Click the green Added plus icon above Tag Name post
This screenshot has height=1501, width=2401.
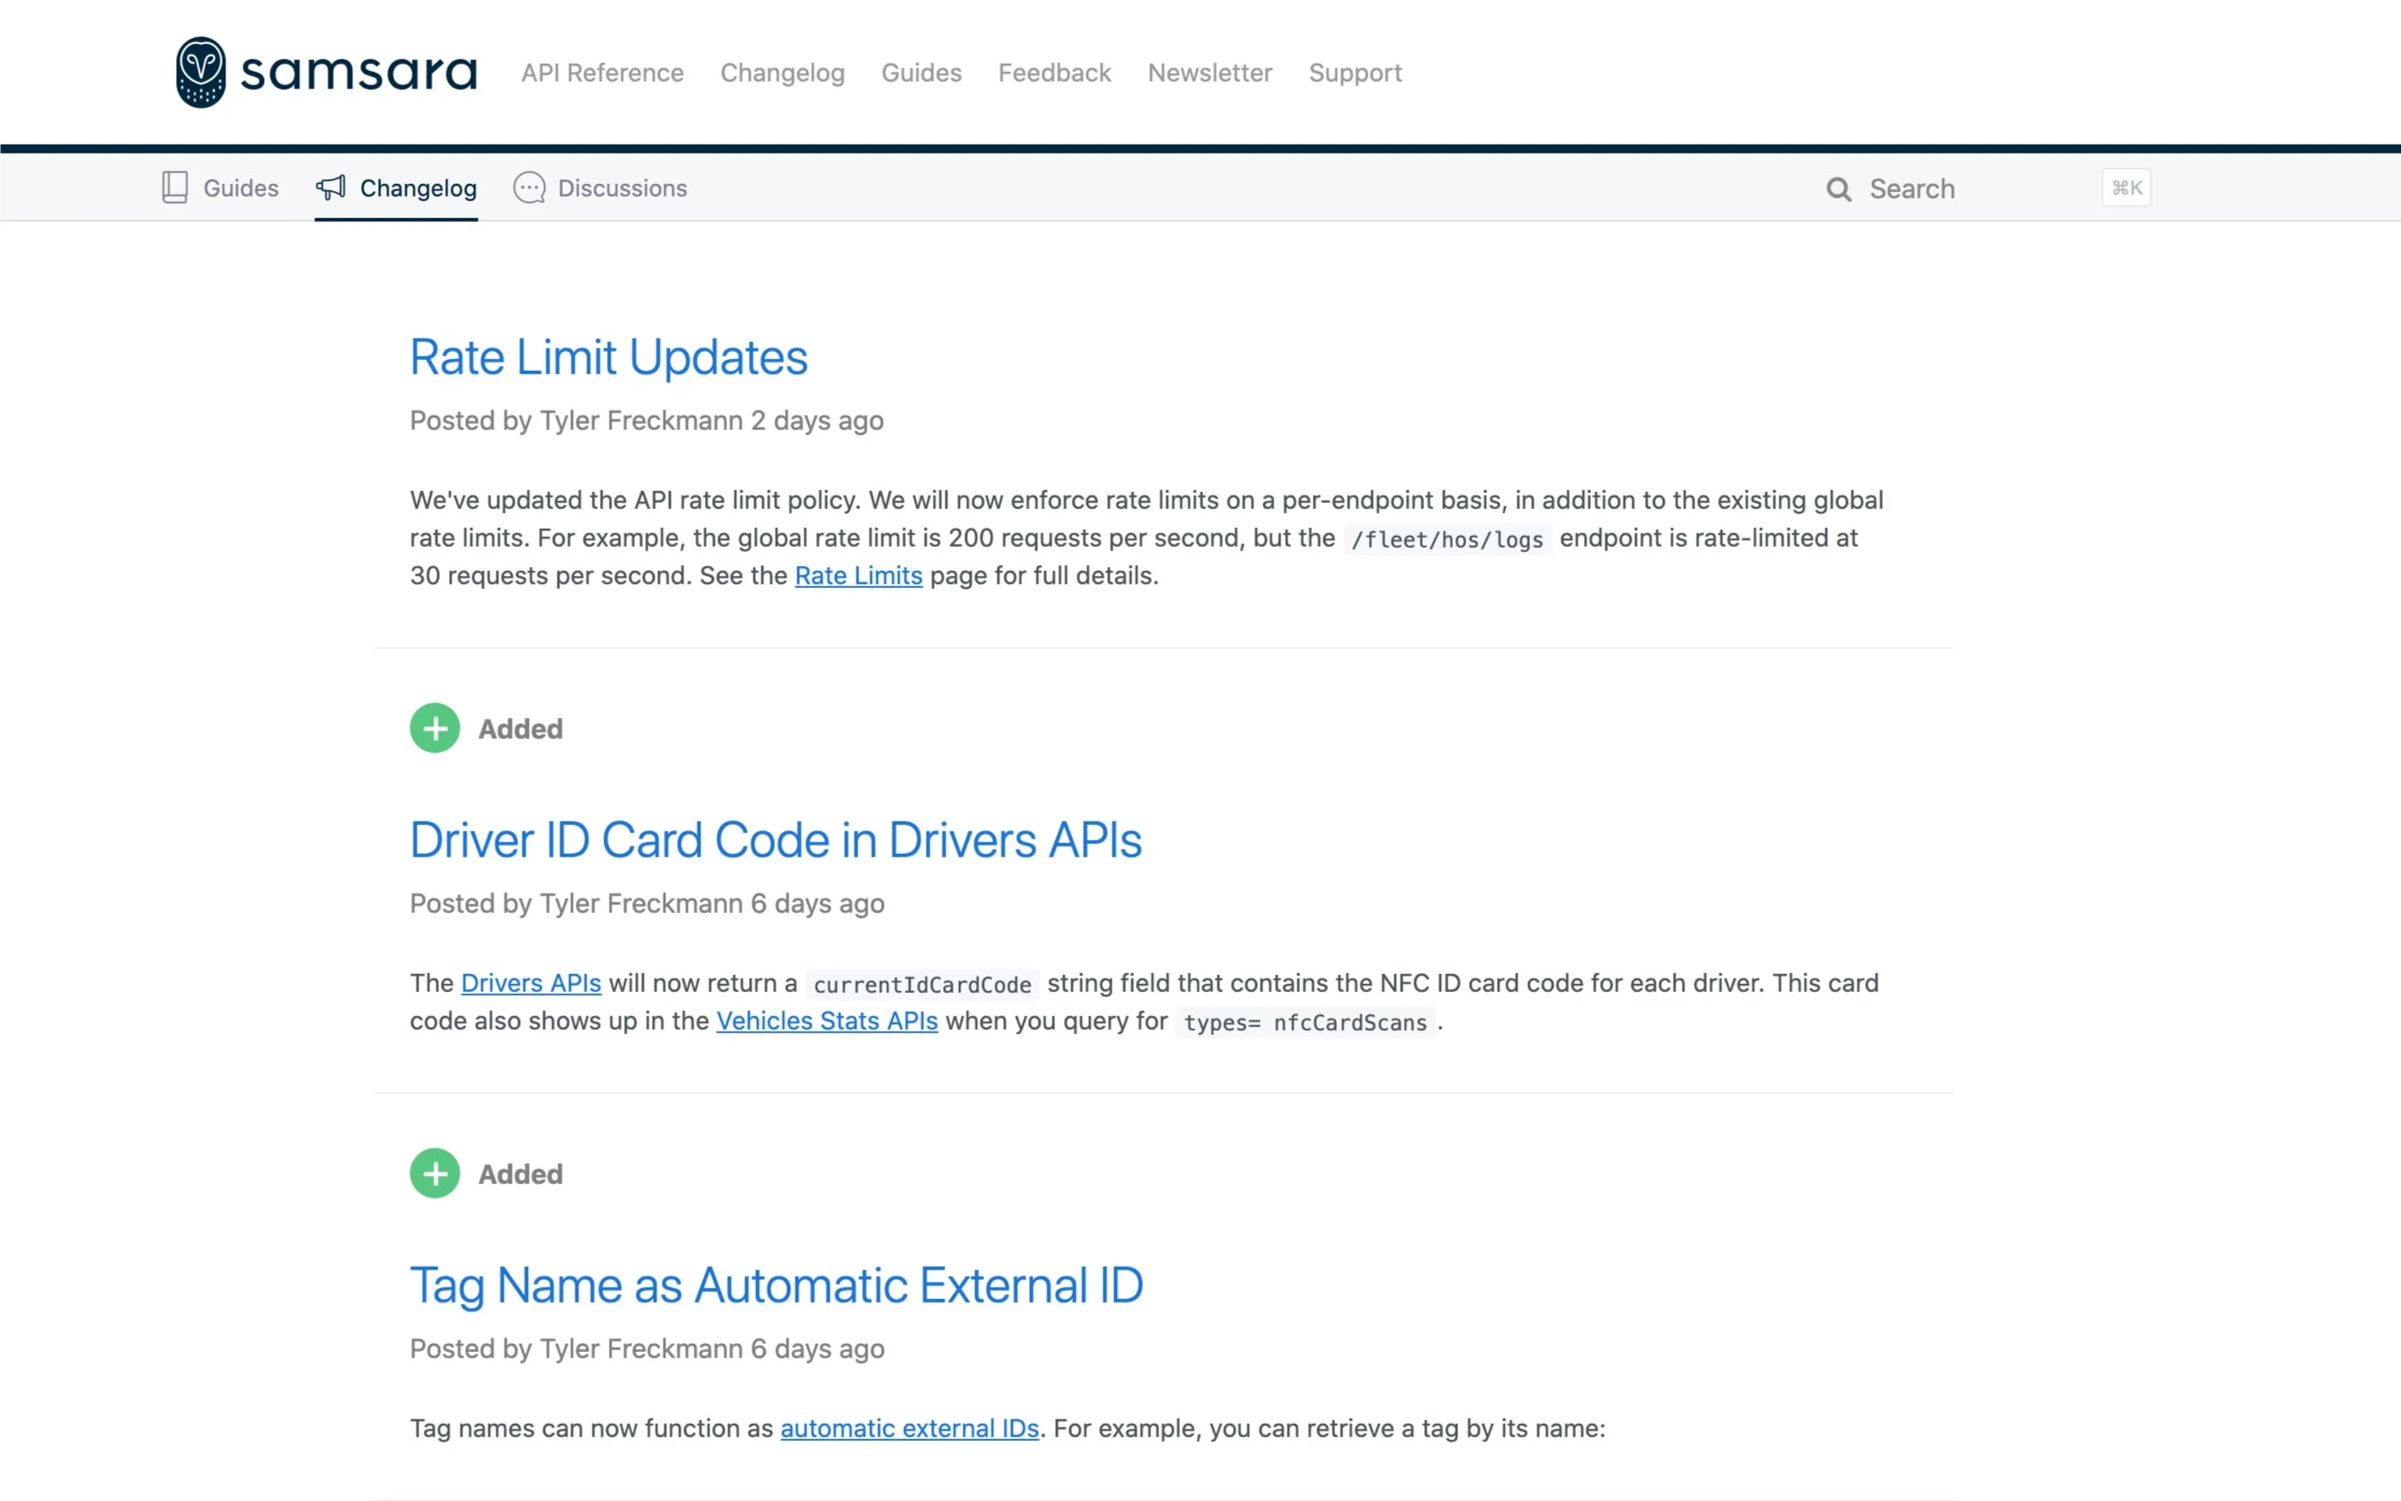point(435,1173)
